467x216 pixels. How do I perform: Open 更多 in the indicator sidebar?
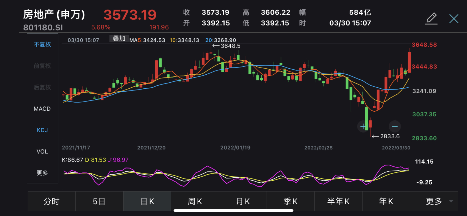point(42,173)
